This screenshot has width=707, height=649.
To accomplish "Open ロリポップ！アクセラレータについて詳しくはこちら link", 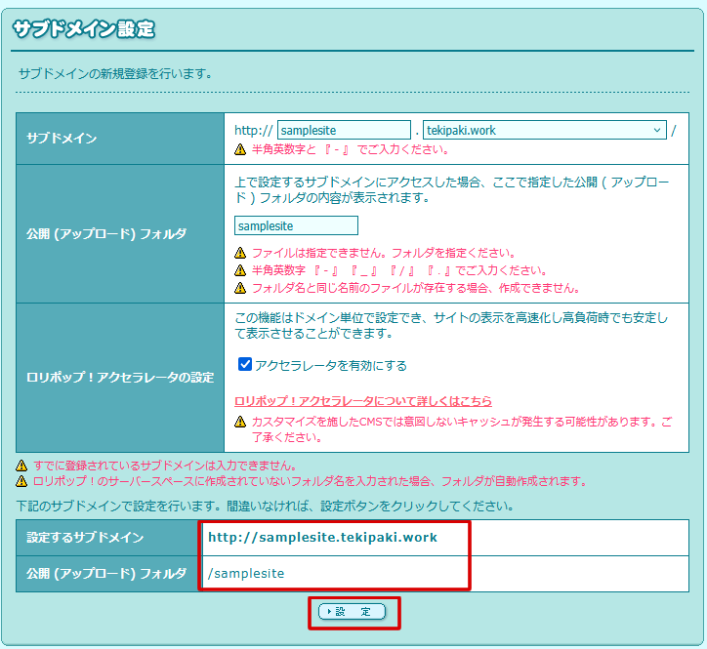I will [363, 401].
